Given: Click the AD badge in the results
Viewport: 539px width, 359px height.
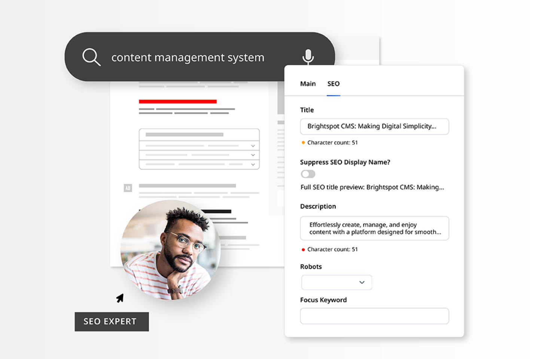Looking at the screenshot, I should click(x=128, y=188).
